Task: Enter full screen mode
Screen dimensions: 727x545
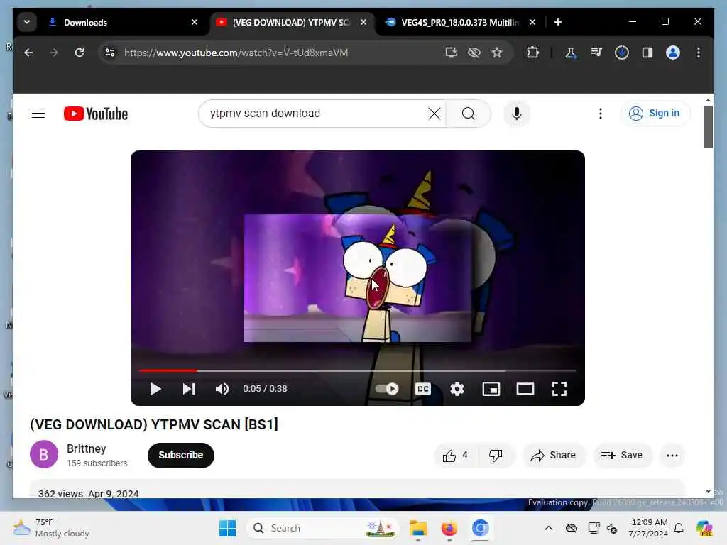Action: 559,389
